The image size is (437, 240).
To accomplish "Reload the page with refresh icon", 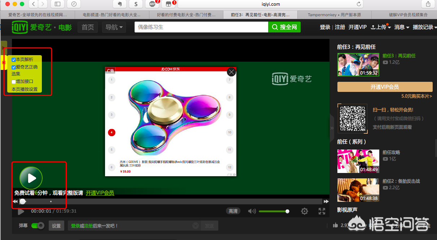I will click(x=359, y=4).
